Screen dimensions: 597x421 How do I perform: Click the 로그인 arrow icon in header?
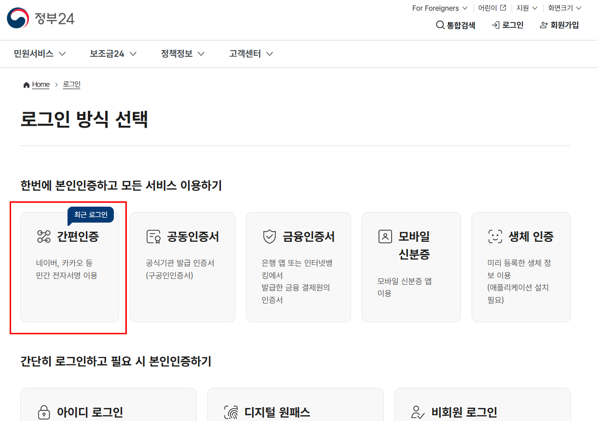click(495, 25)
